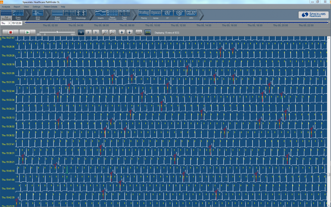This screenshot has width=331, height=207.
Task: Click the print icon in toolbar
Action: click(x=139, y=32)
